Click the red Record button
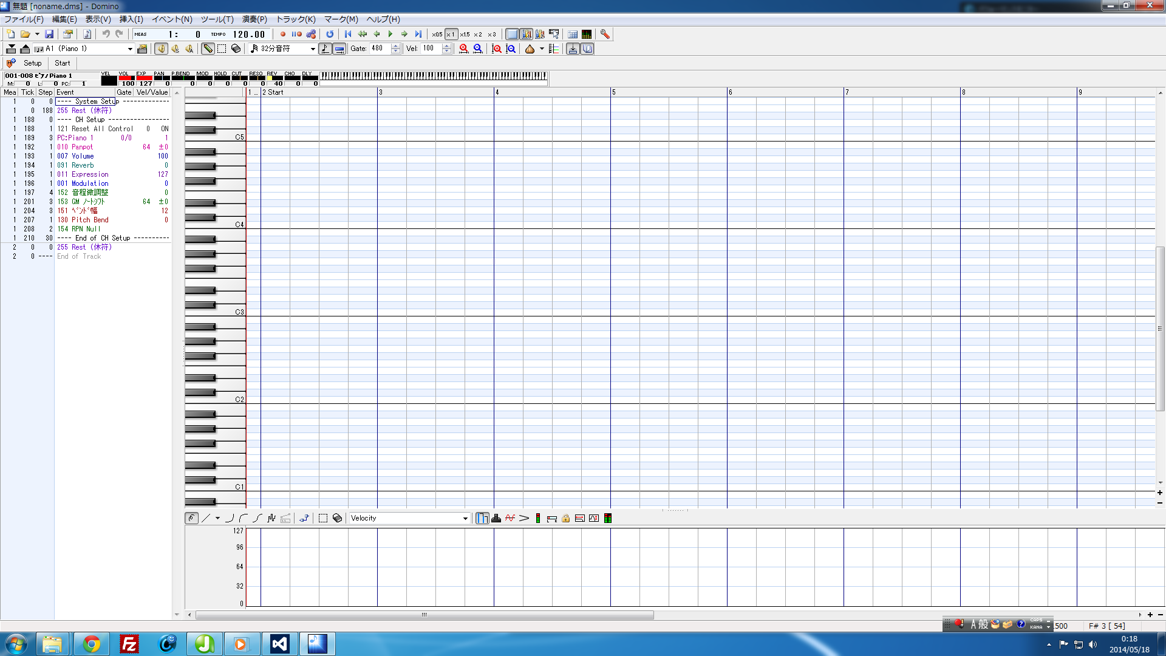The width and height of the screenshot is (1166, 656). click(x=282, y=35)
